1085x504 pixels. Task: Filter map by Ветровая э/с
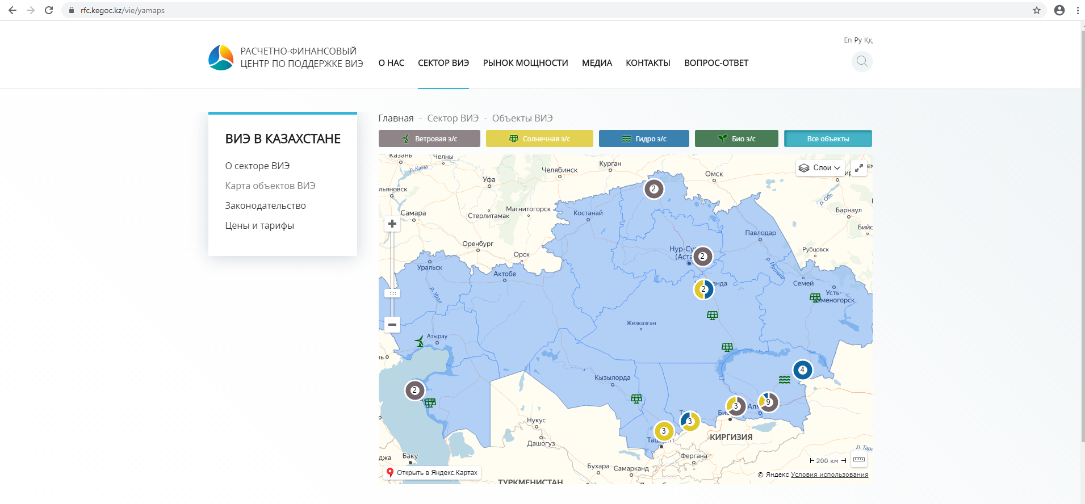[x=429, y=138]
